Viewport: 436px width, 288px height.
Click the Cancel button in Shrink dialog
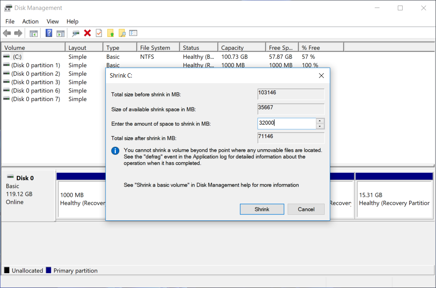[x=306, y=209]
